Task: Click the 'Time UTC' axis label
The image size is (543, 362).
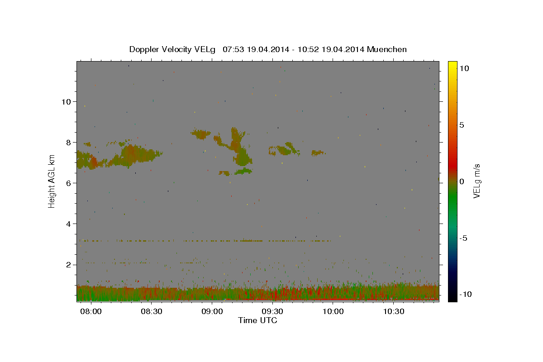Action: 257,320
